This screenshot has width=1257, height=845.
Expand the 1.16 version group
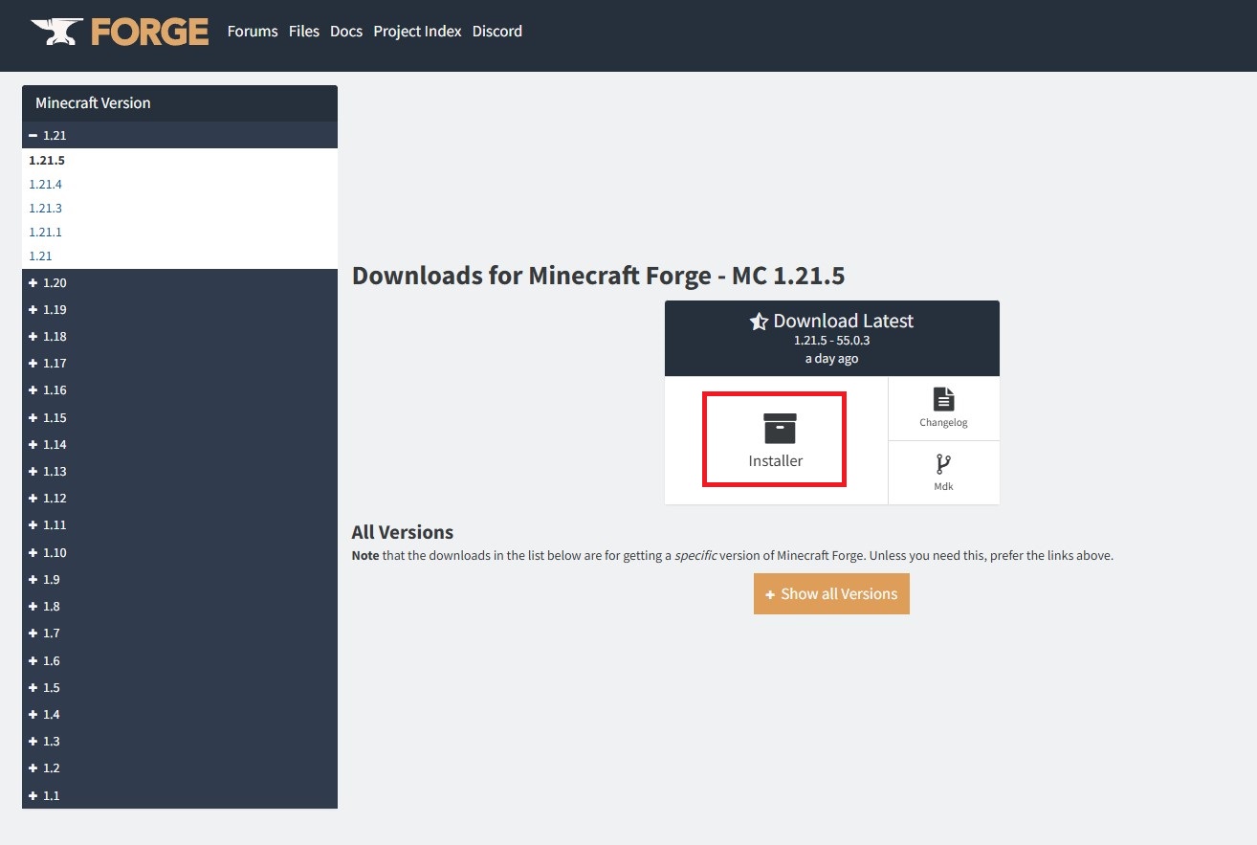pos(180,389)
